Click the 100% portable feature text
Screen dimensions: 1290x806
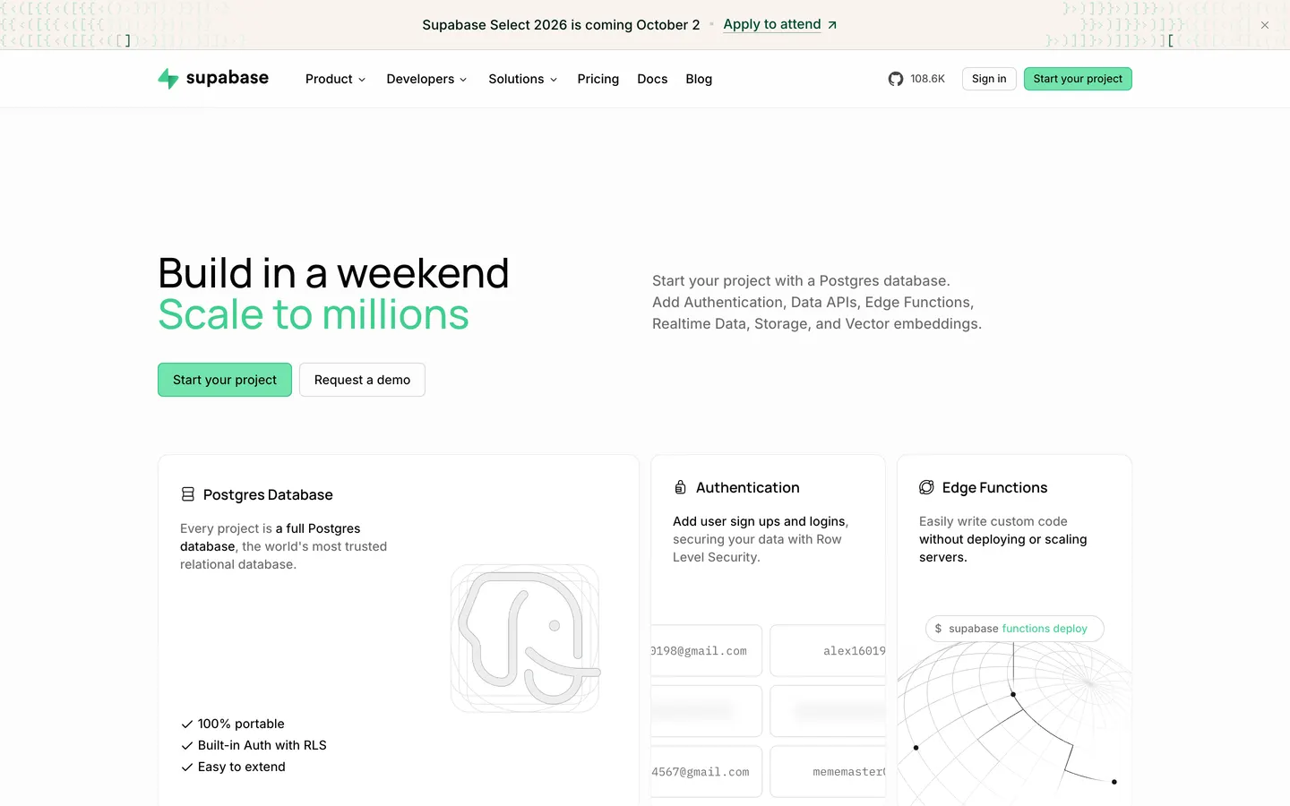click(x=241, y=724)
